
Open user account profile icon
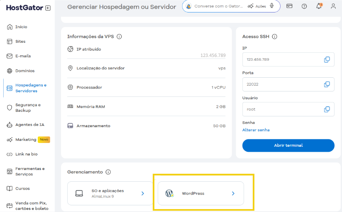point(333,6)
